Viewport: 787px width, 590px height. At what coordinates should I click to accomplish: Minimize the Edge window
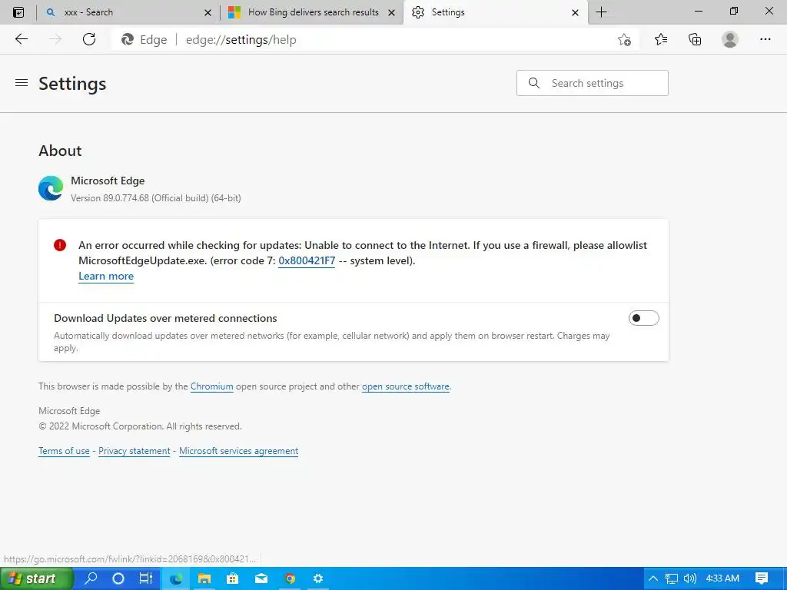[698, 11]
